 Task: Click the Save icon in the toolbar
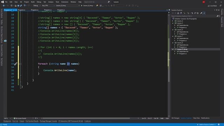18,6
